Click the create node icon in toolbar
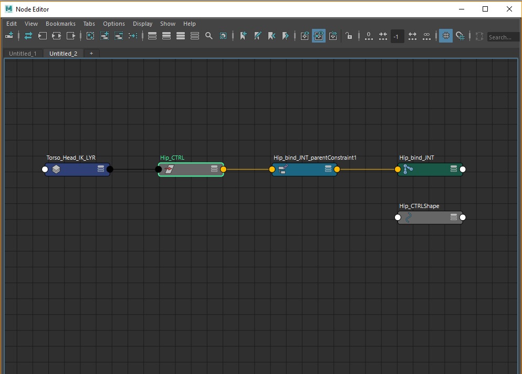The image size is (522, 374). point(9,36)
